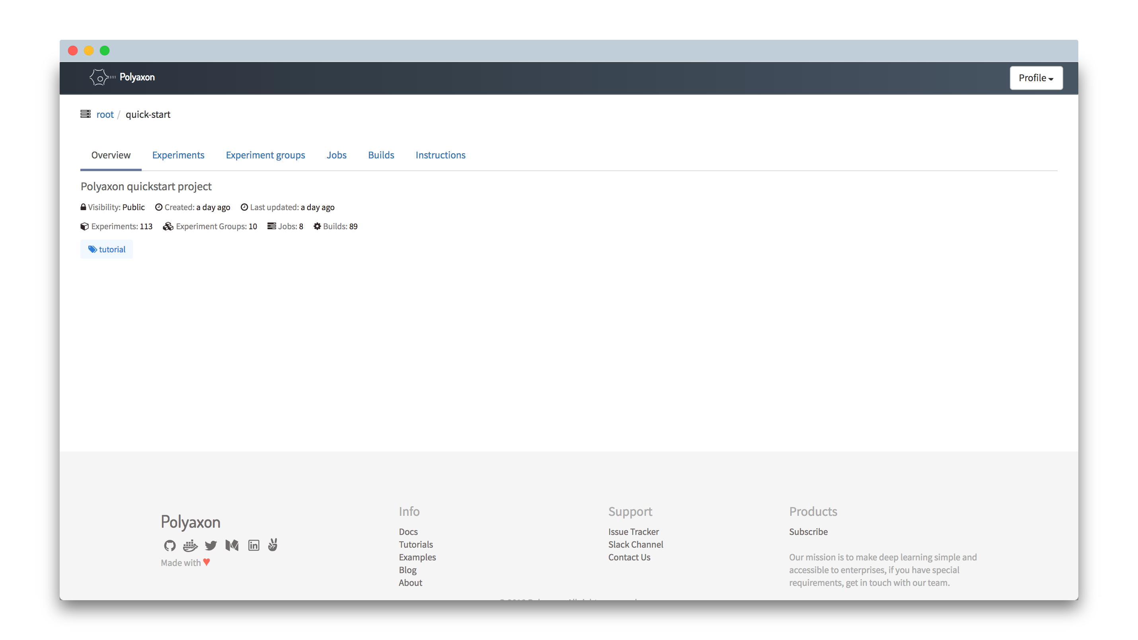Expand the Instructions tab section

coord(440,155)
